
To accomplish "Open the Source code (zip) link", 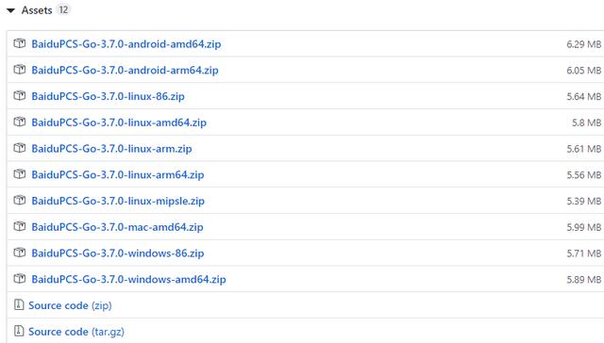I will [70, 305].
